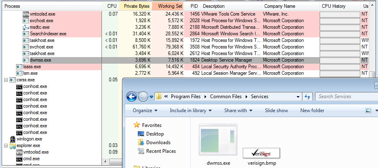Image resolution: width=378 pixels, height=168 pixels.
Task: Click the process list horizontal scrollbar left arrow
Action: pyautogui.click(x=105, y=161)
